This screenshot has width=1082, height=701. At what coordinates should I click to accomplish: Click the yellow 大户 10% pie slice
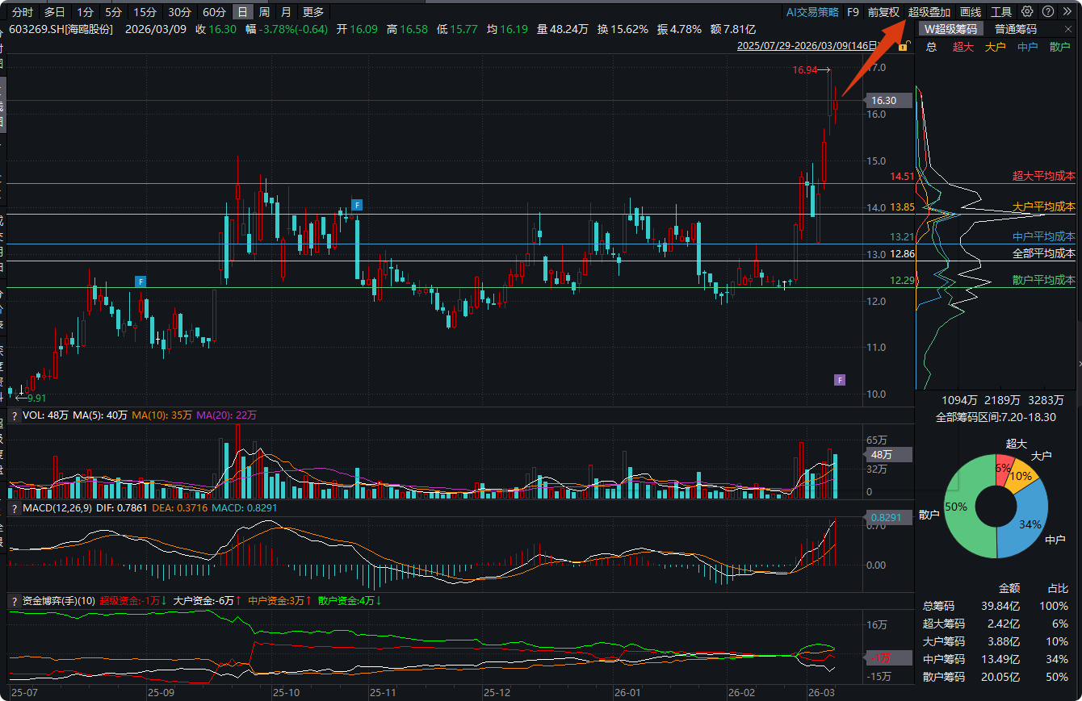pos(1021,476)
